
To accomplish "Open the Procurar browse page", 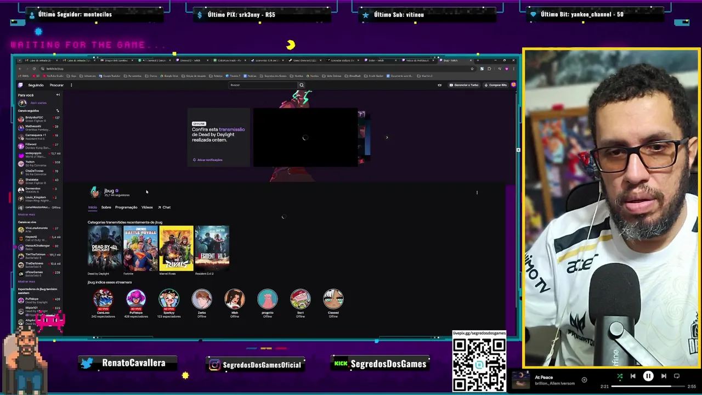I will tap(56, 85).
